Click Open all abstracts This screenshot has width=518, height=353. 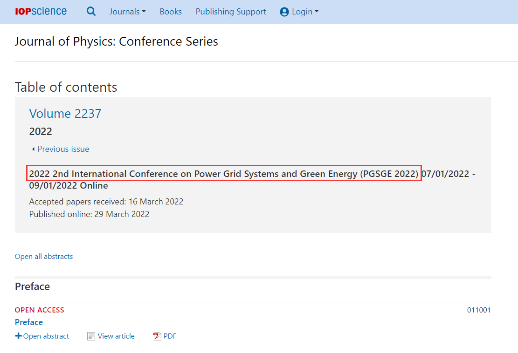click(44, 256)
